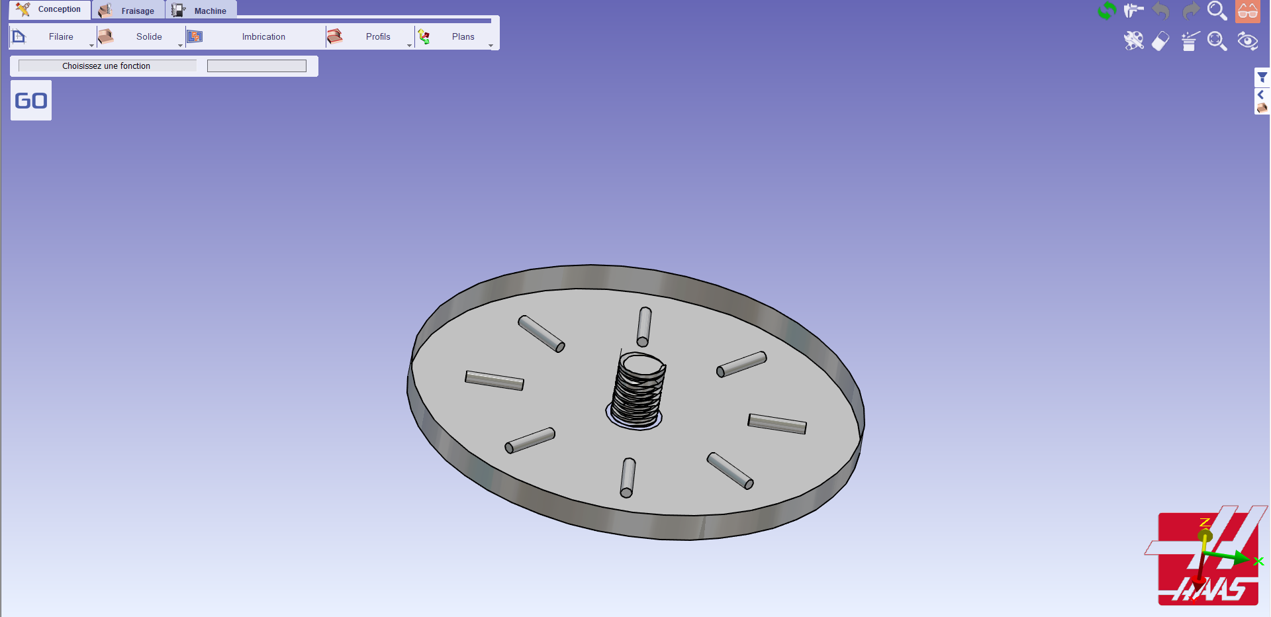The image size is (1271, 617).
Task: Expand the Profils dropdown arrow
Action: point(409,46)
